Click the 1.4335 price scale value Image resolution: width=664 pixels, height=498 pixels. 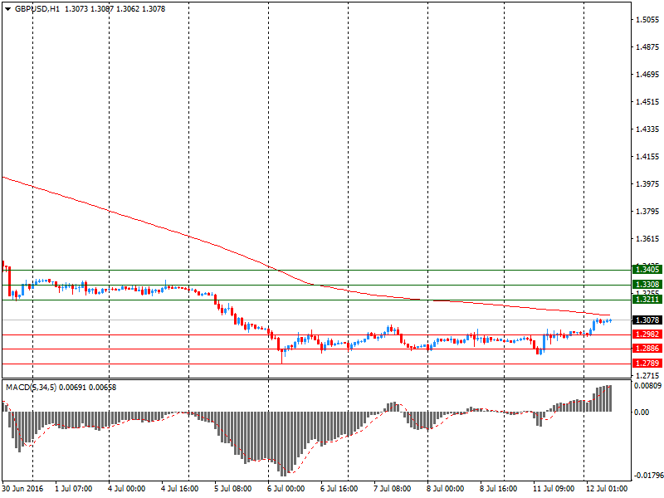[647, 129]
